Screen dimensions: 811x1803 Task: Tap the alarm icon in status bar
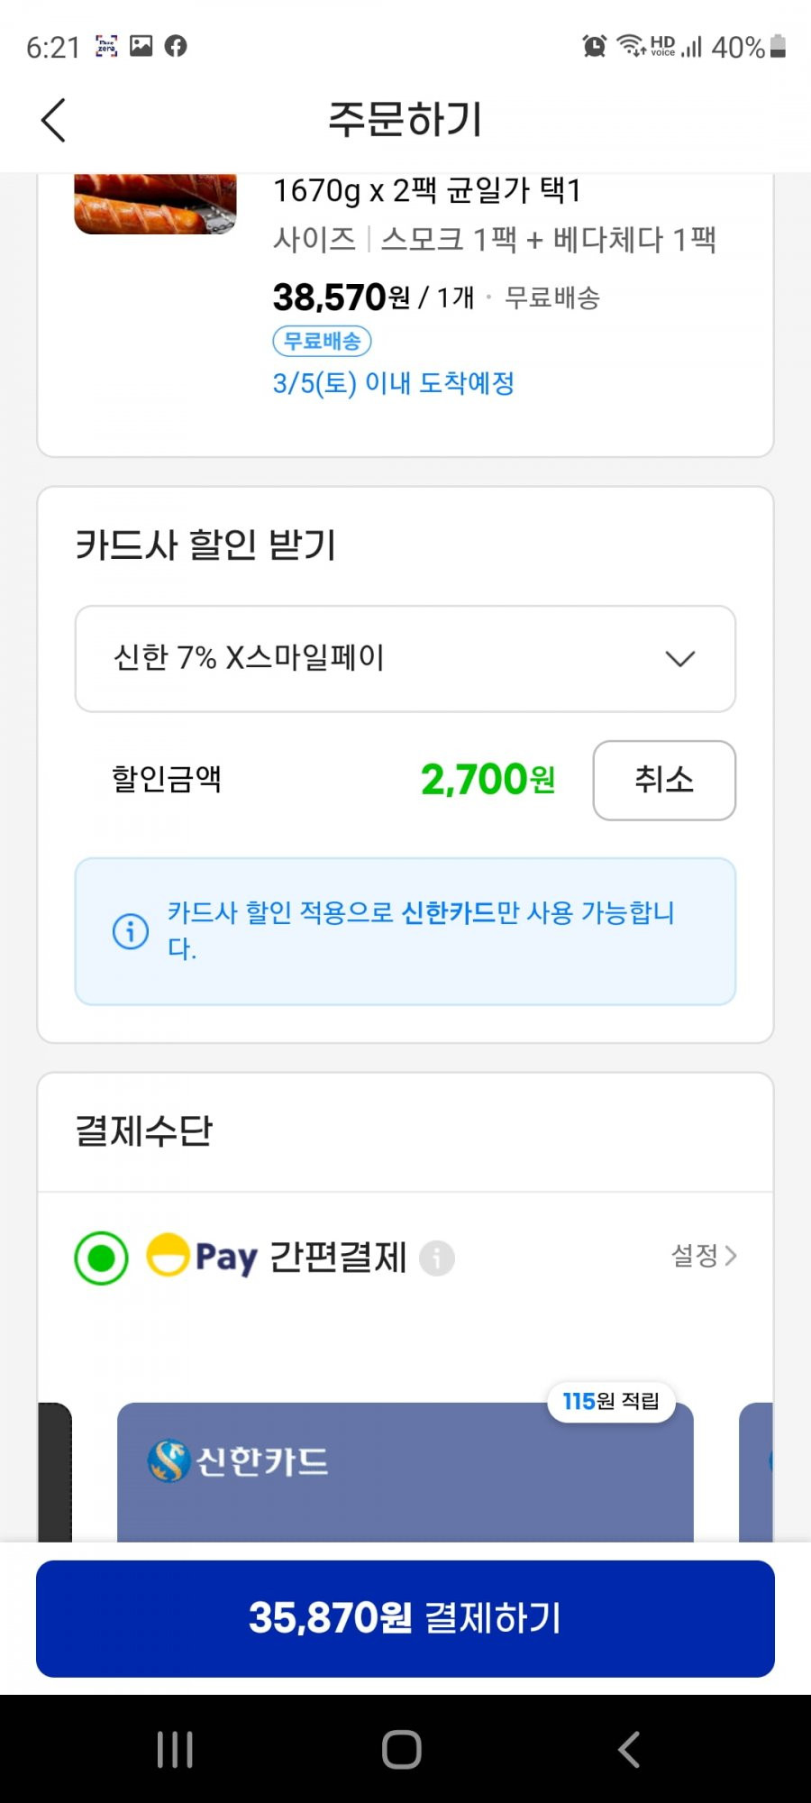point(594,46)
